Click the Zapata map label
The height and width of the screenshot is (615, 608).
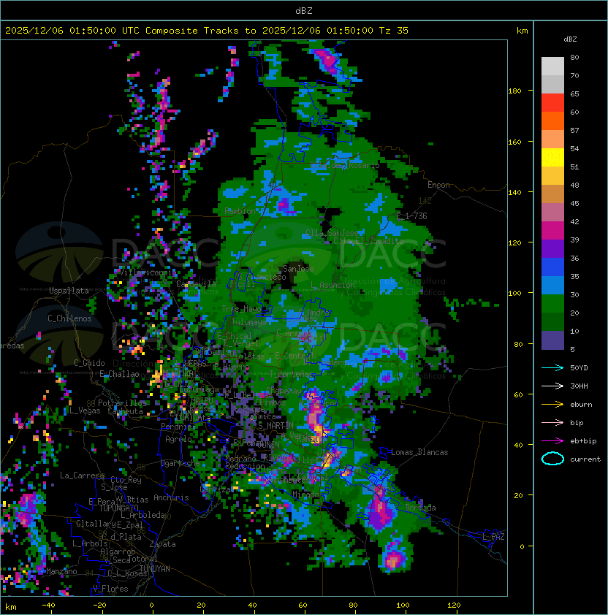tap(162, 544)
